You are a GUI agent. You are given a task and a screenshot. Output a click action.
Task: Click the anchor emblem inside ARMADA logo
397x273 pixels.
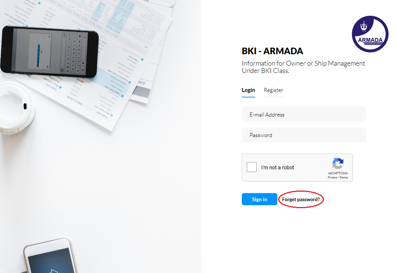click(x=364, y=26)
